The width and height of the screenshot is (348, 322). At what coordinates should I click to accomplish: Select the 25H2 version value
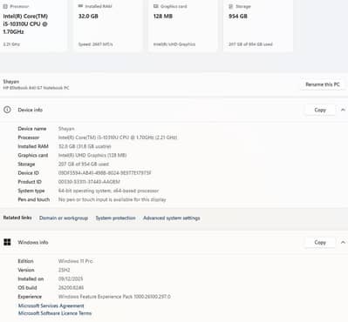64,270
